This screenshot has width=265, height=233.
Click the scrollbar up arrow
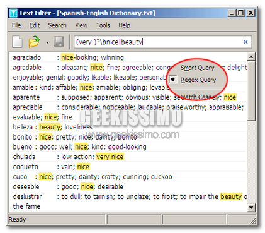point(251,57)
